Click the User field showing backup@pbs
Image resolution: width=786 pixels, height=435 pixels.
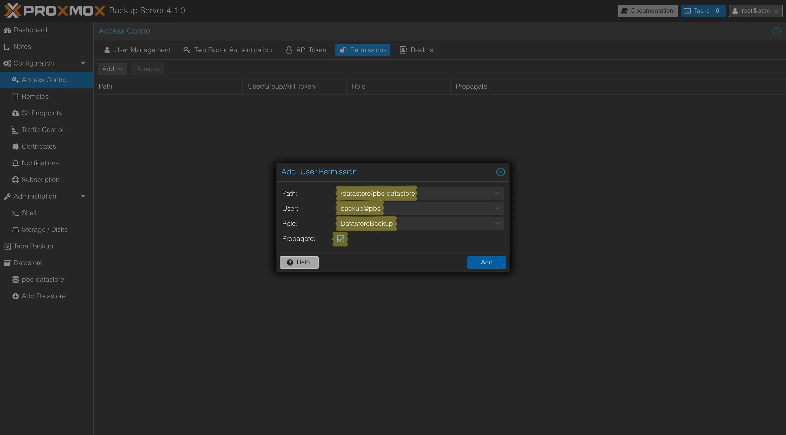pos(420,208)
